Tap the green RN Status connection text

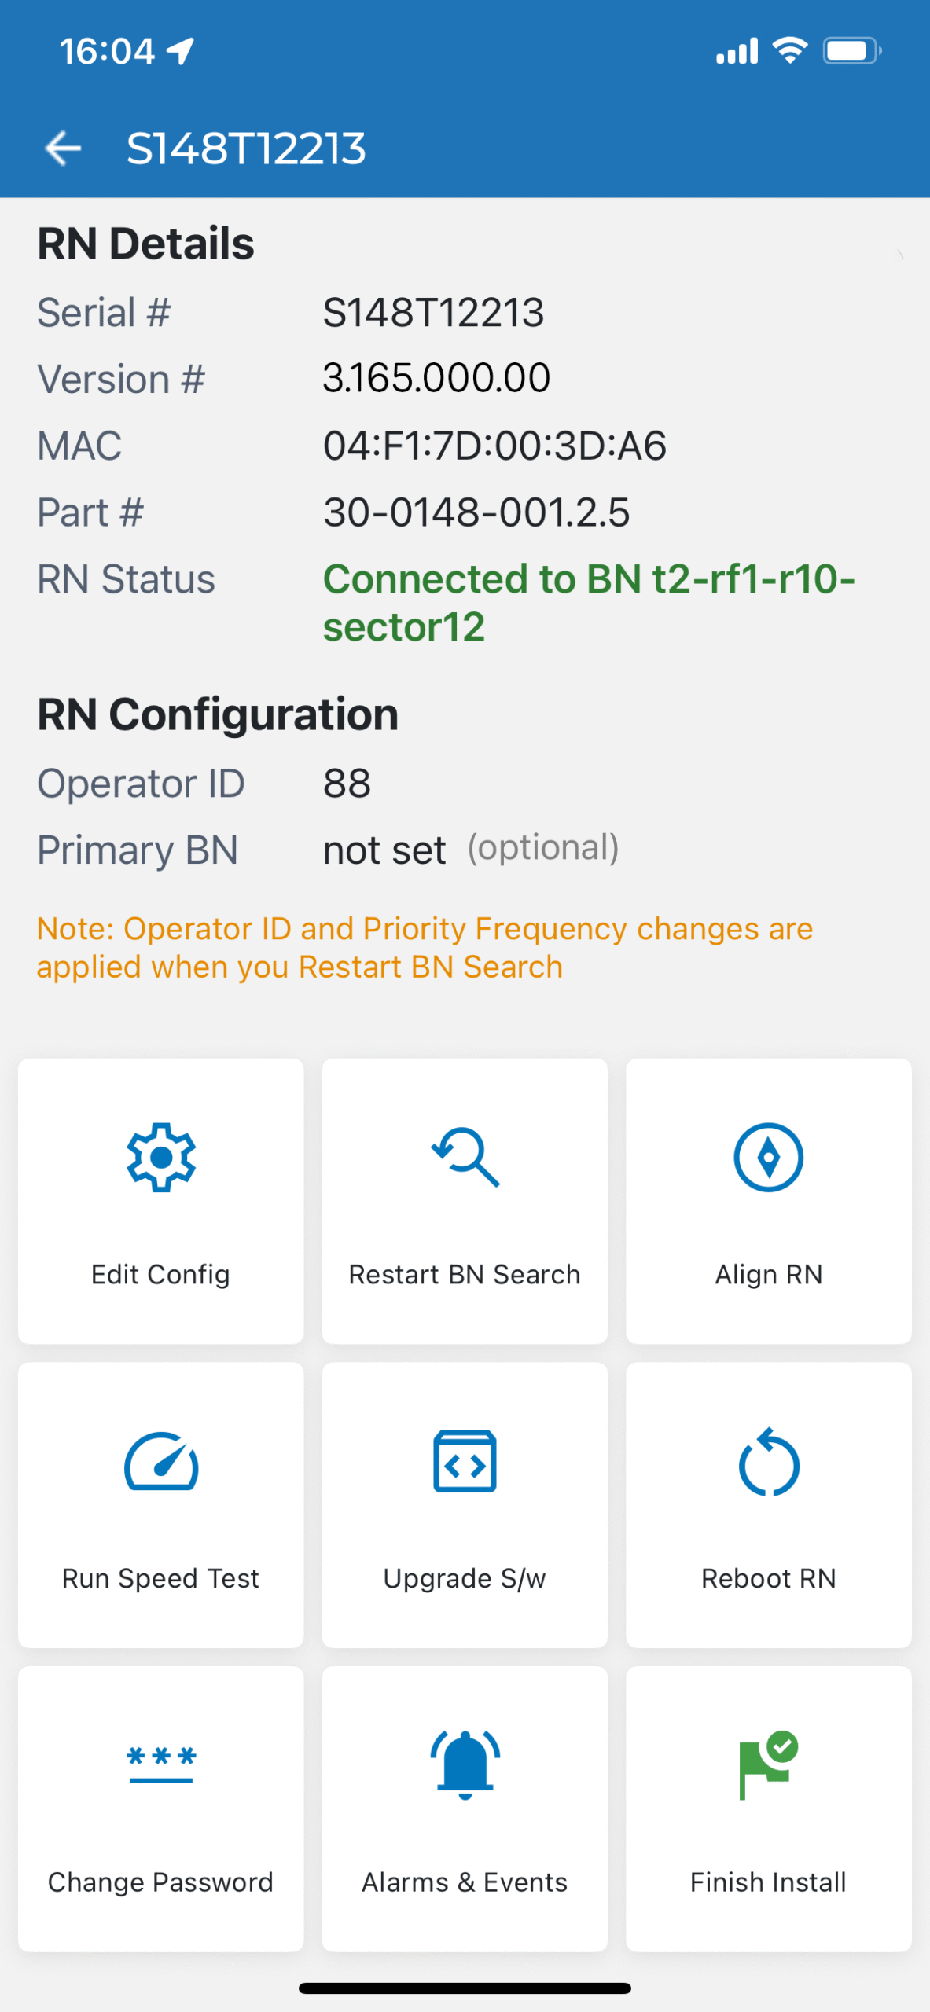coord(588,602)
